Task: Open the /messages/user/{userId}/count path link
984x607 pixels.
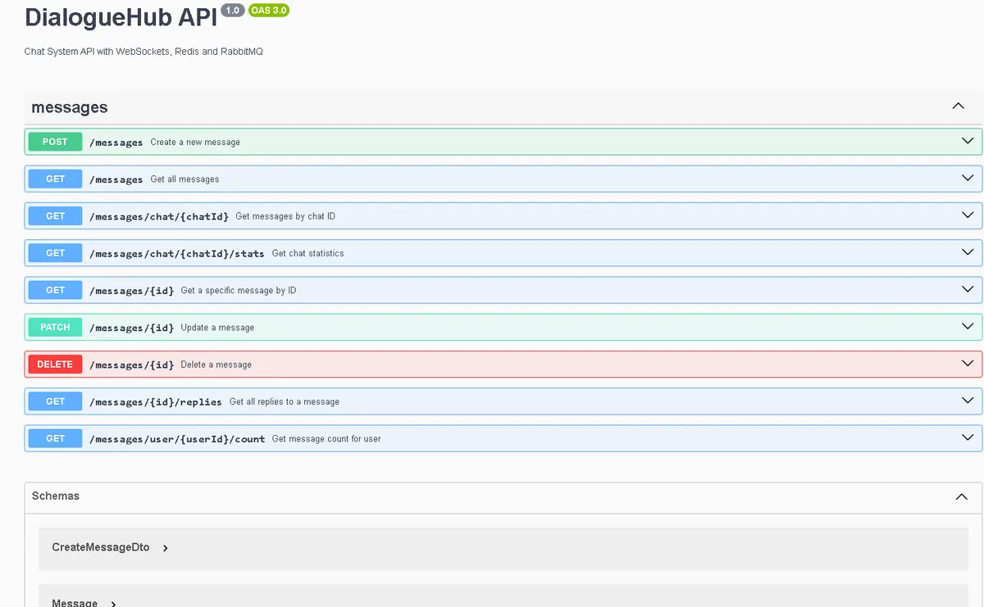Action: point(177,439)
